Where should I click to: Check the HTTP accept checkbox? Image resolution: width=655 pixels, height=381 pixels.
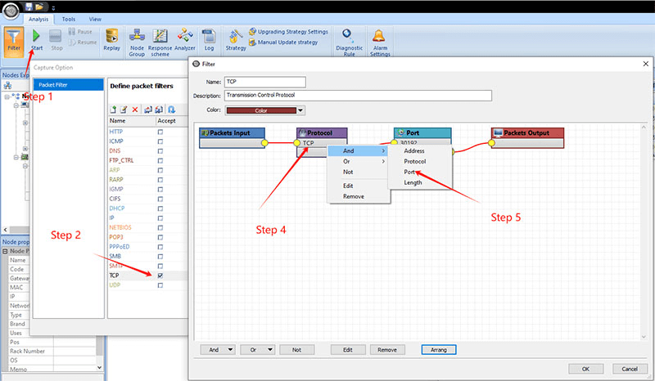tap(160, 132)
